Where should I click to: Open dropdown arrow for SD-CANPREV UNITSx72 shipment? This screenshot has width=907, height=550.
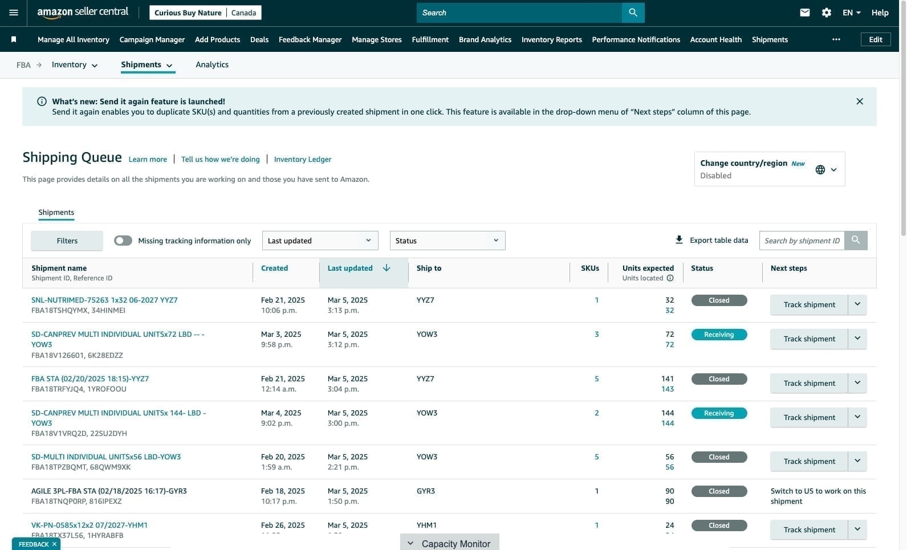[x=857, y=339]
